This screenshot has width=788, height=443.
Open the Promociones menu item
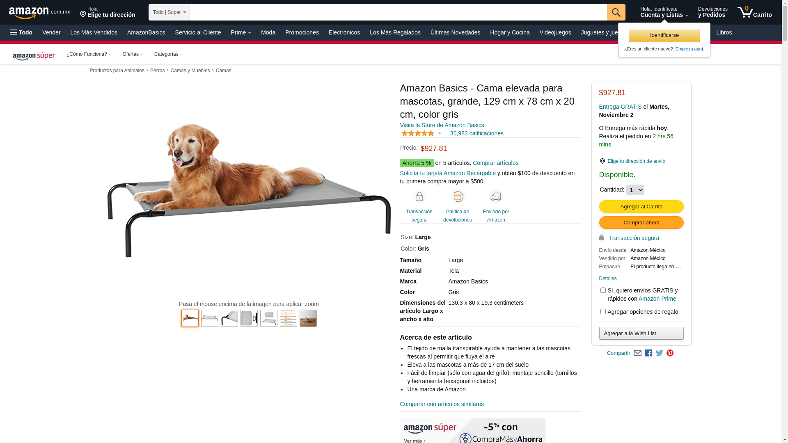(302, 32)
